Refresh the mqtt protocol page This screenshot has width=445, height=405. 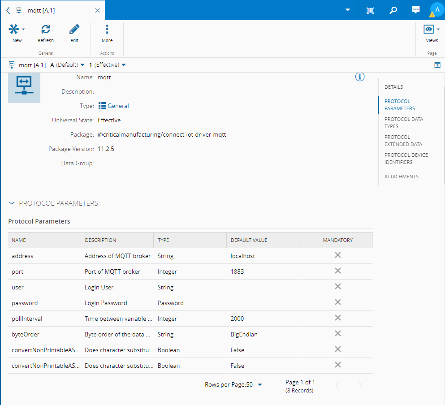click(x=46, y=30)
